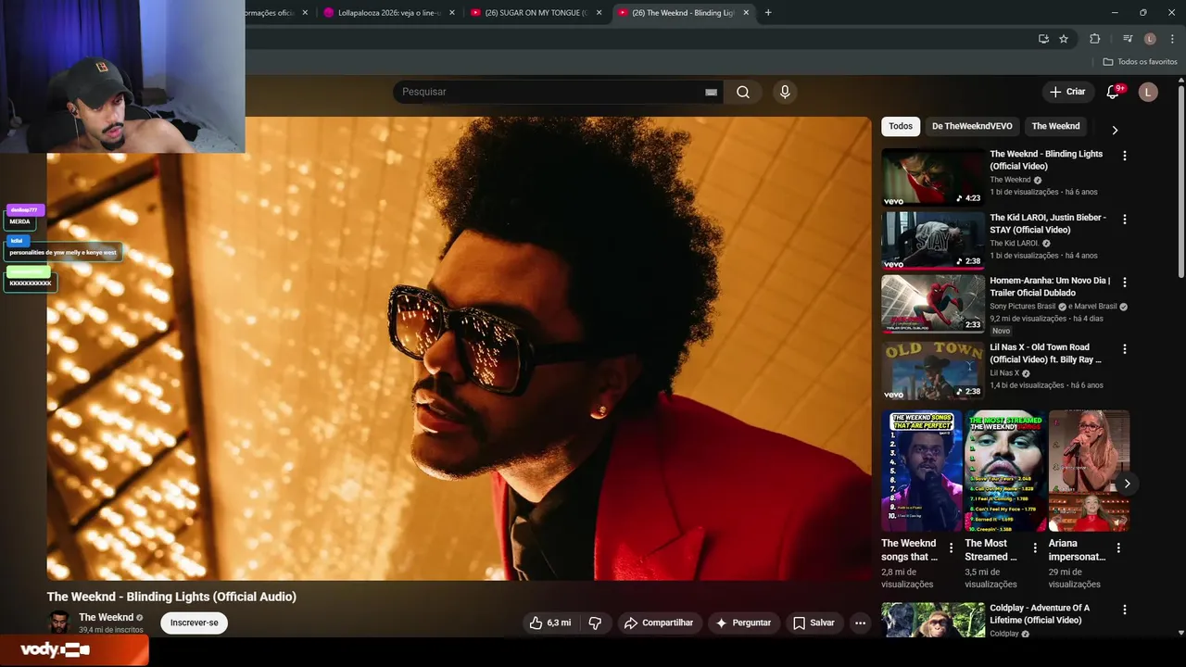Image resolution: width=1186 pixels, height=667 pixels.
Task: Open options for Blinding Lights Official Video
Action: click(x=1125, y=157)
